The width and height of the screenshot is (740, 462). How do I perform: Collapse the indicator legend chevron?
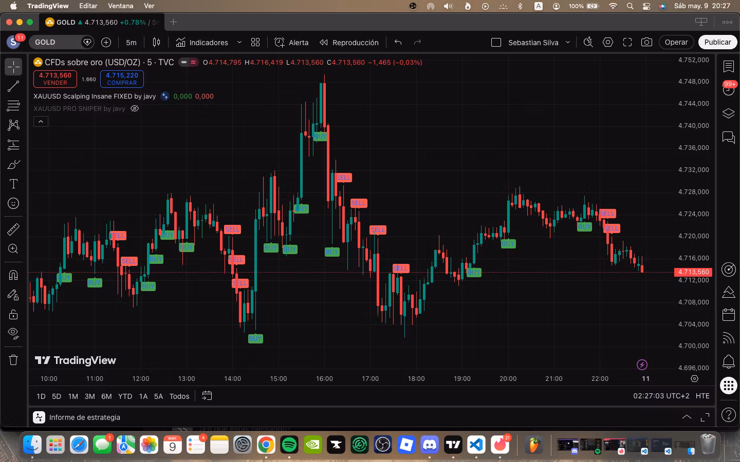(41, 121)
